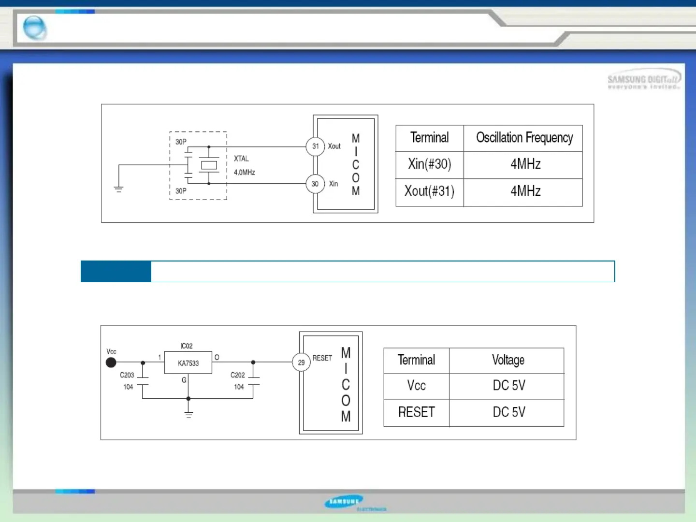Viewport: 696px width, 522px height.
Task: Click the "Xin" pin label
Action: click(x=333, y=184)
